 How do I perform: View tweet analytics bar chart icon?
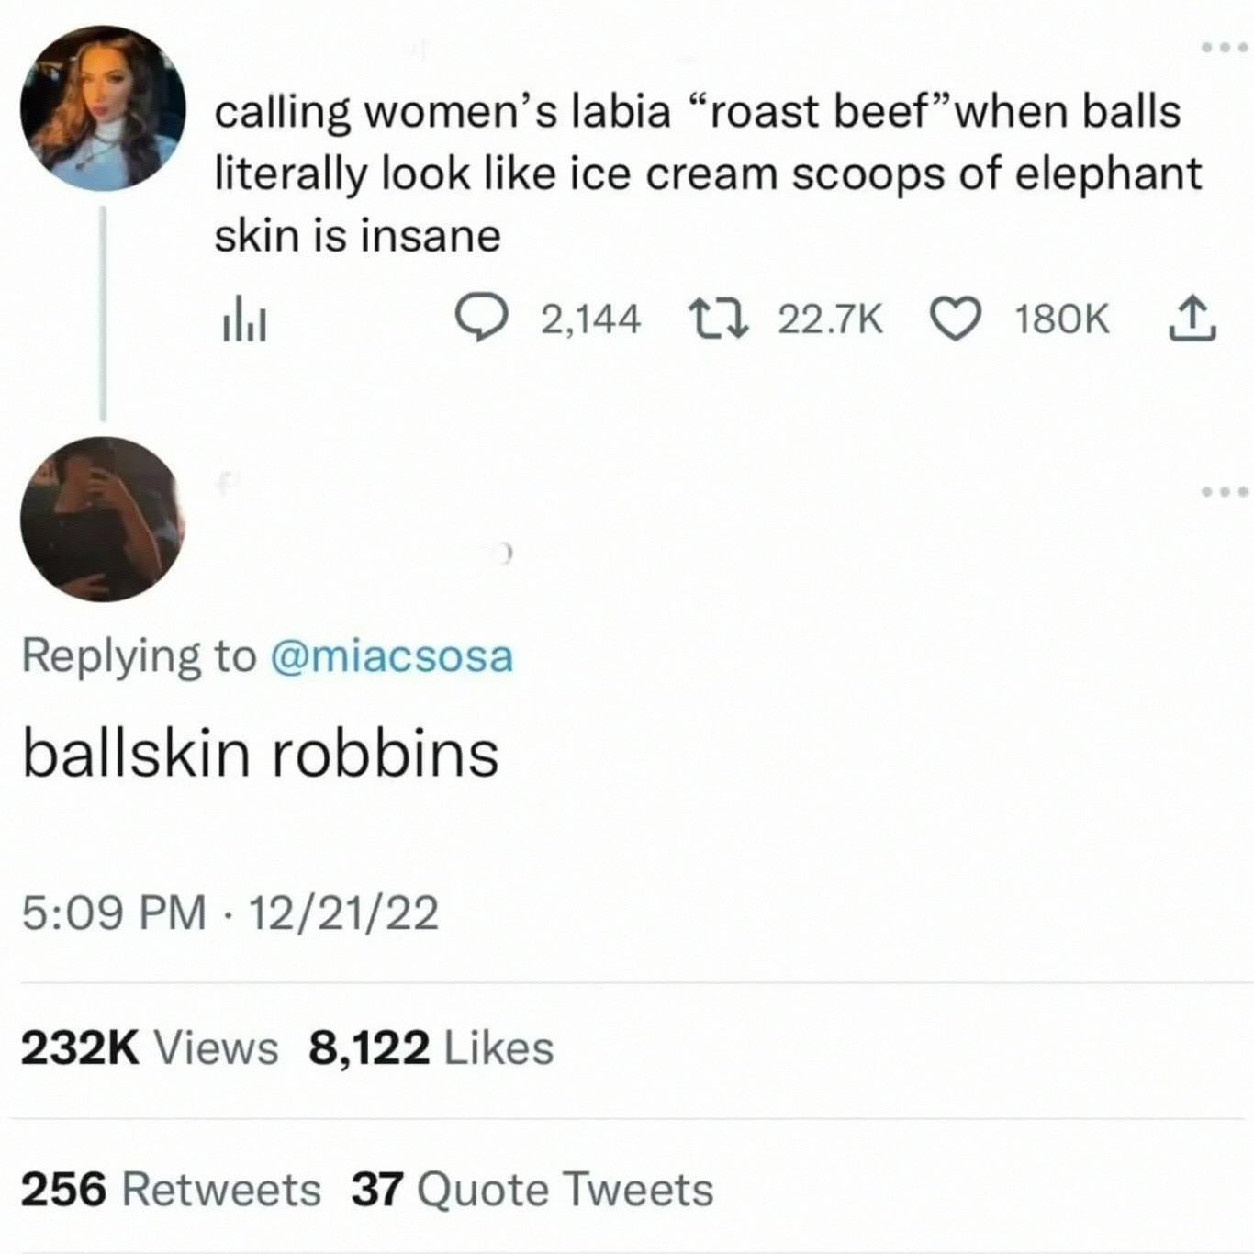(241, 321)
